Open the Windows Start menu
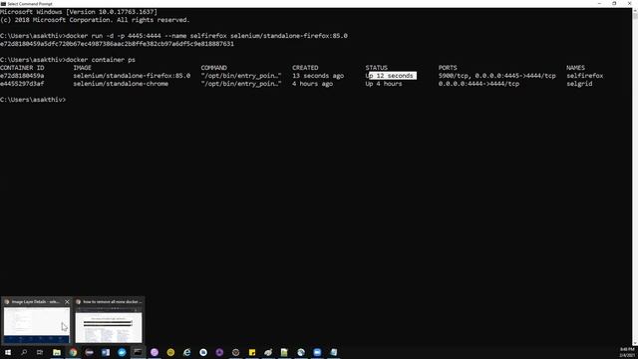Screen dimensions: 638x359 (x=8, y=352)
